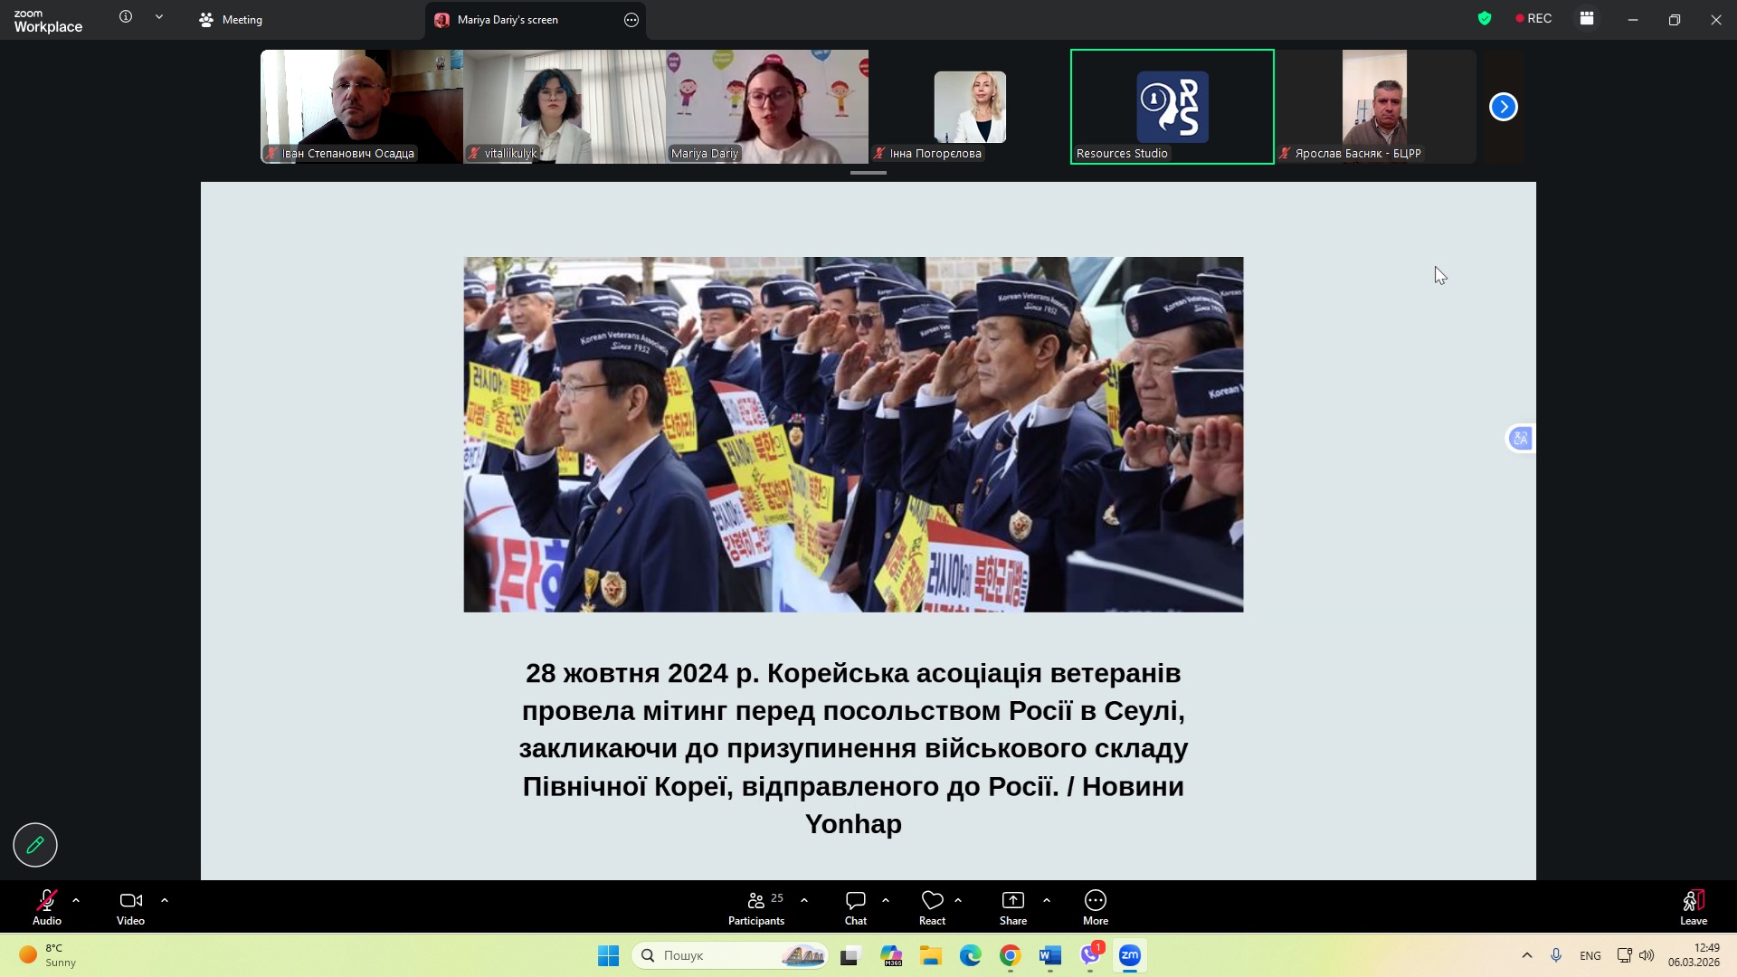The image size is (1737, 977).
Task: Switch to Meeting tab
Action: [x=231, y=20]
